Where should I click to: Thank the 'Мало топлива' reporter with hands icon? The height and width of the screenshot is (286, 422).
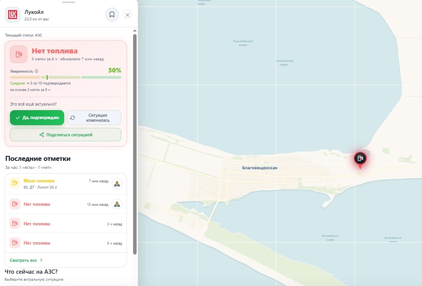pyautogui.click(x=117, y=184)
